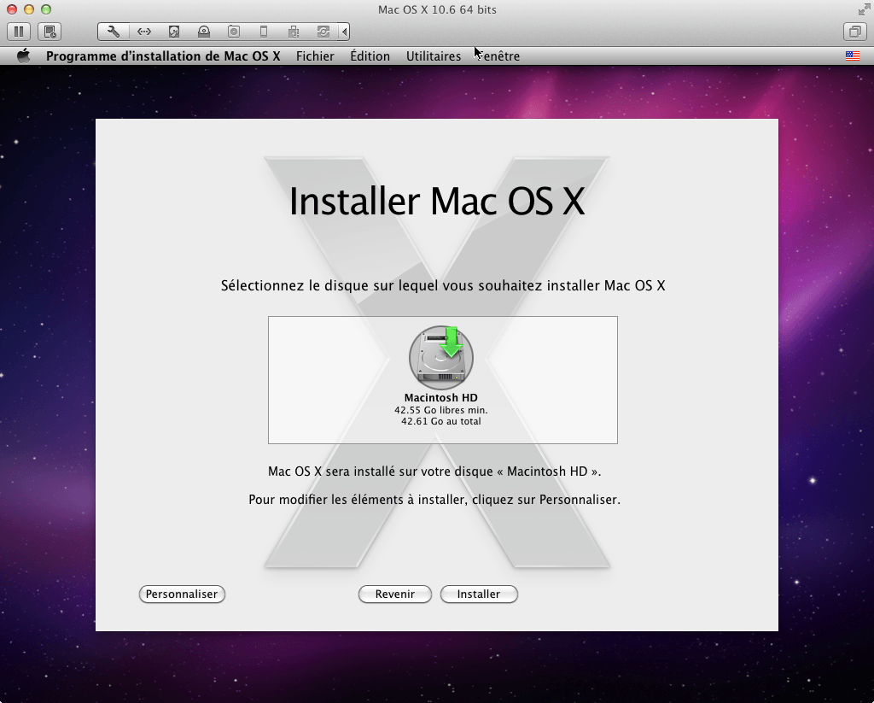Viewport: 874px width, 703px height.
Task: Click the hard disk device icon
Action: pos(174,32)
